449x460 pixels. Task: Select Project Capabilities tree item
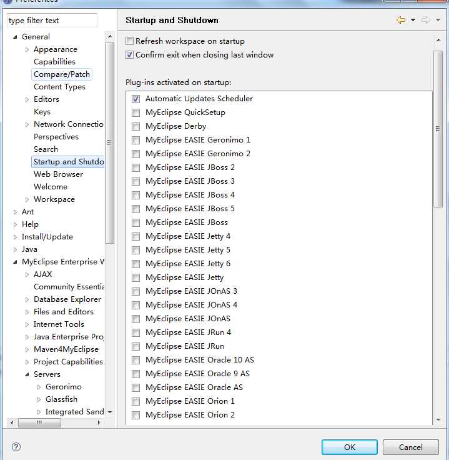click(68, 362)
